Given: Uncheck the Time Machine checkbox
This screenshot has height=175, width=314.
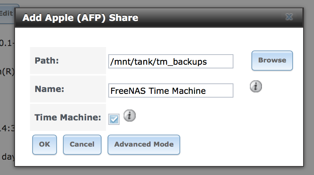Looking at the screenshot, I should click(114, 119).
